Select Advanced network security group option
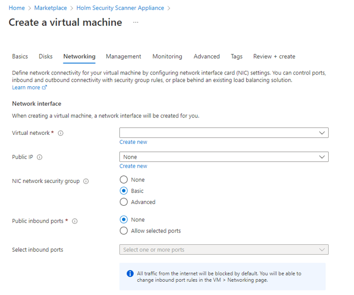Viewport: 354px width, 295px height. [x=124, y=202]
